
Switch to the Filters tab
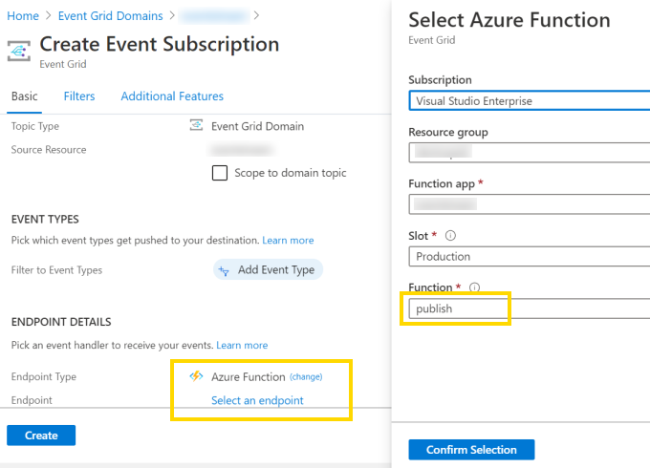tap(79, 96)
